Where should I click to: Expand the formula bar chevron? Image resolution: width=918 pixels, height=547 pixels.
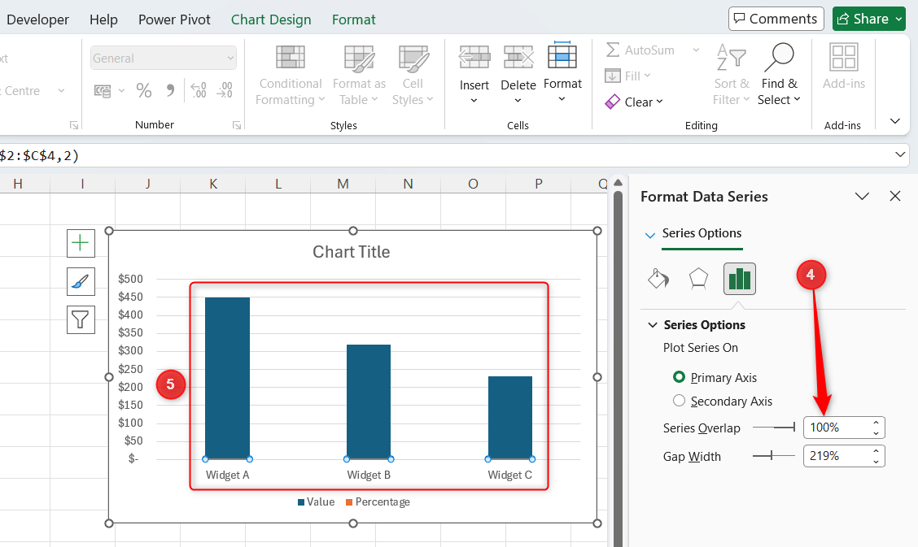tap(900, 155)
